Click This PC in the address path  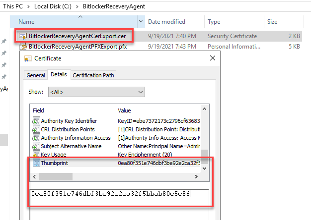coord(11,7)
